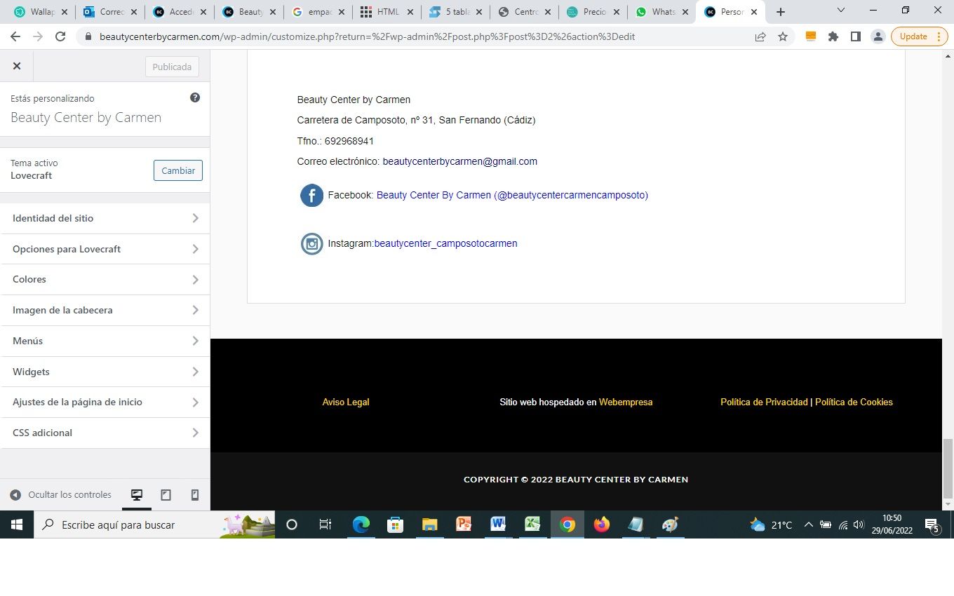Image resolution: width=954 pixels, height=596 pixels.
Task: Close the WordPress customizer panel
Action: 17,67
